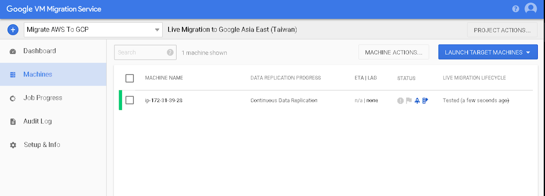The height and width of the screenshot is (196, 545).
Task: Click the Search machines input field
Action: point(140,52)
